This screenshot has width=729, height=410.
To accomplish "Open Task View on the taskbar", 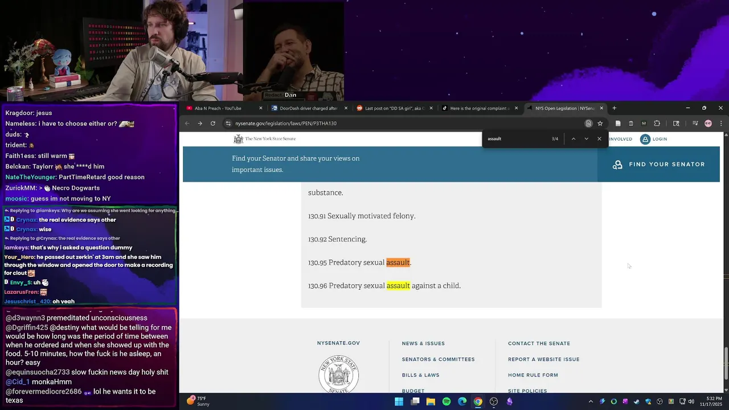I will click(x=415, y=401).
